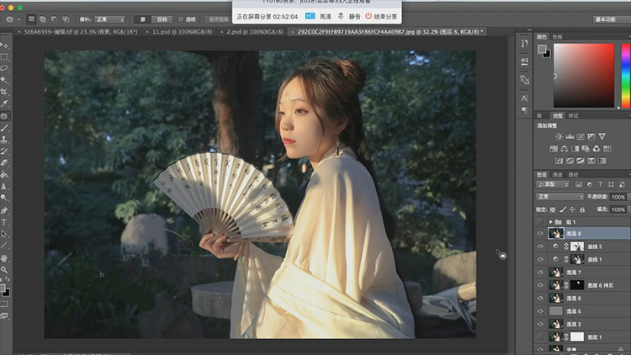Select the Magic Wand tool
The width and height of the screenshot is (631, 355).
4,80
